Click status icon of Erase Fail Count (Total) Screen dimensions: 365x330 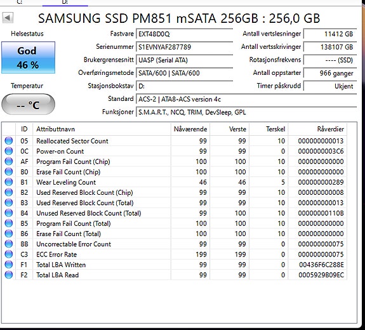(x=9, y=234)
